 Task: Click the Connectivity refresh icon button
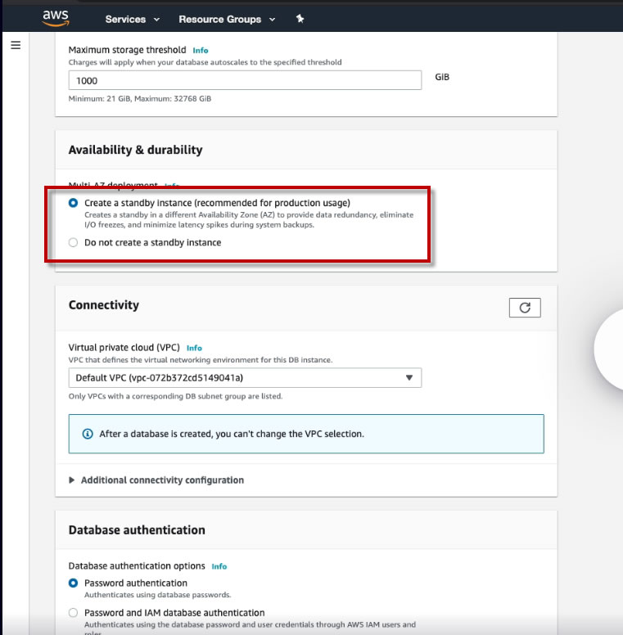pos(525,308)
